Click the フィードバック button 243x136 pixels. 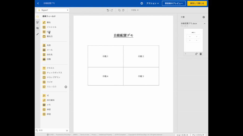point(198,135)
